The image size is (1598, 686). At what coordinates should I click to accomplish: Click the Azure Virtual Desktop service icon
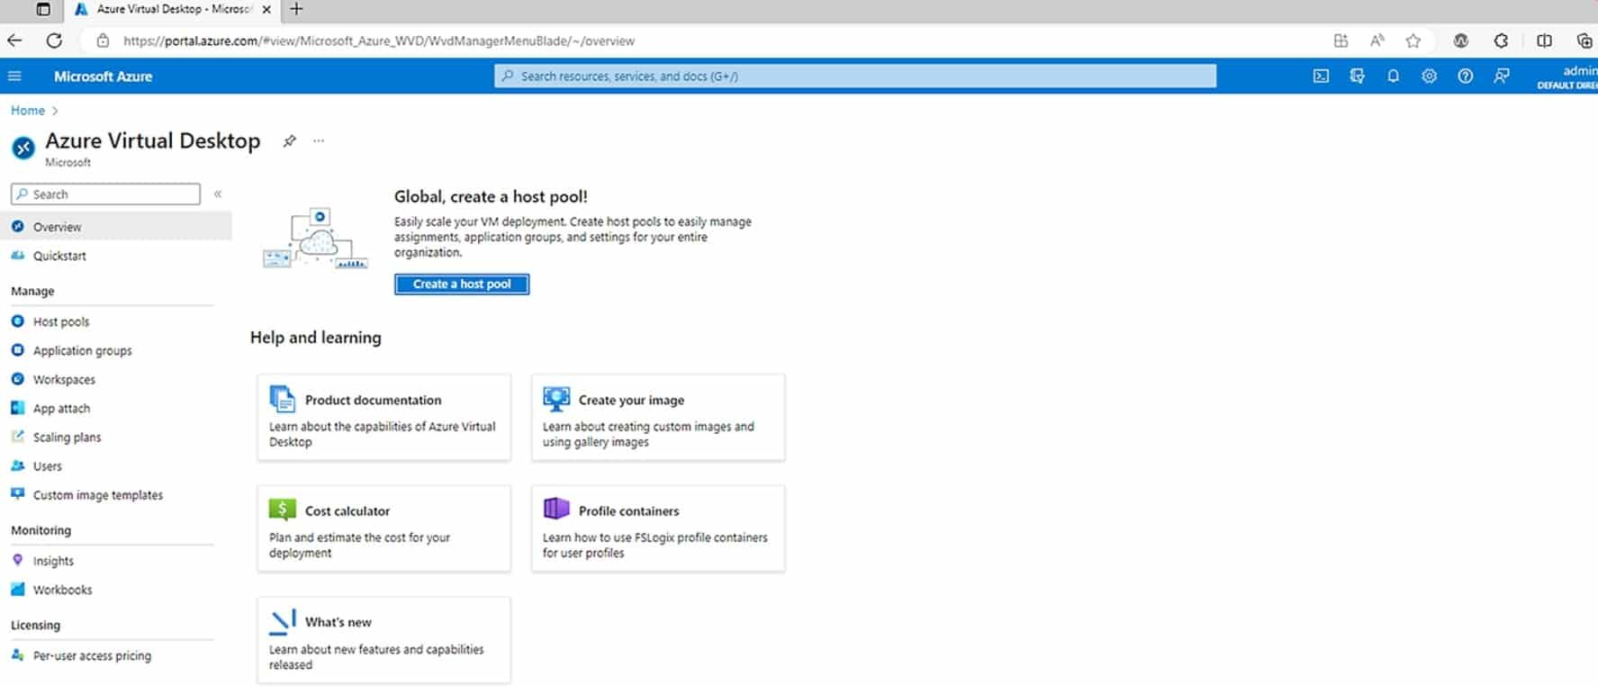23,147
